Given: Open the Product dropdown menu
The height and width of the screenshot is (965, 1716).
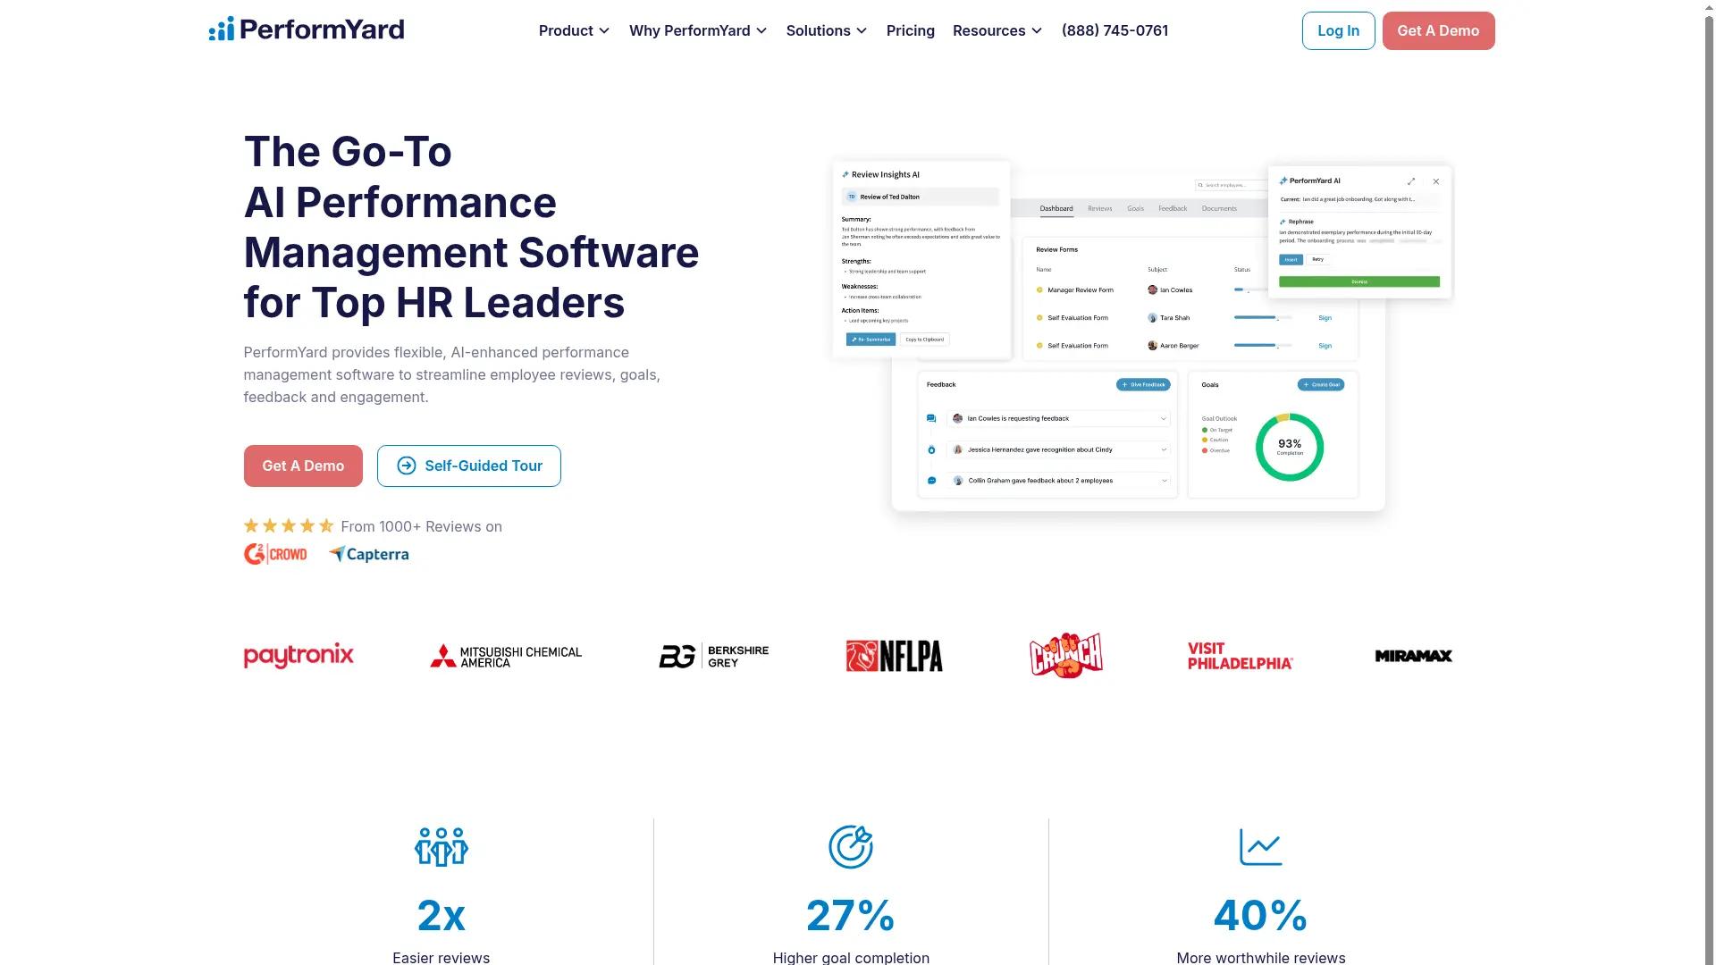Looking at the screenshot, I should [573, 29].
